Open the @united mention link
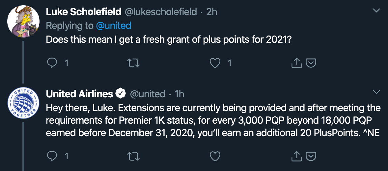The width and height of the screenshot is (388, 171). click(x=113, y=26)
